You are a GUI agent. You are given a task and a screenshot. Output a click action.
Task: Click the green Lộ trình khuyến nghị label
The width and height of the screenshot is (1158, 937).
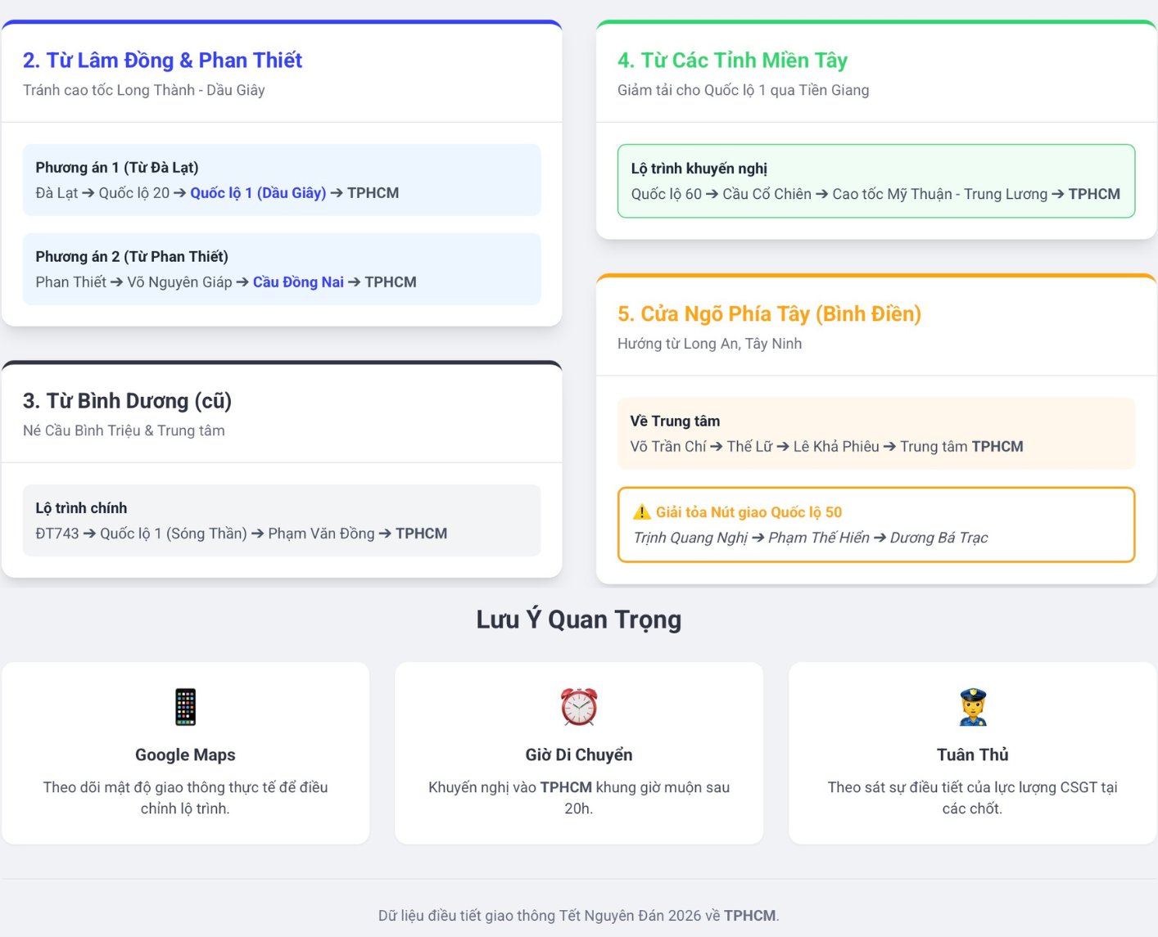(699, 169)
